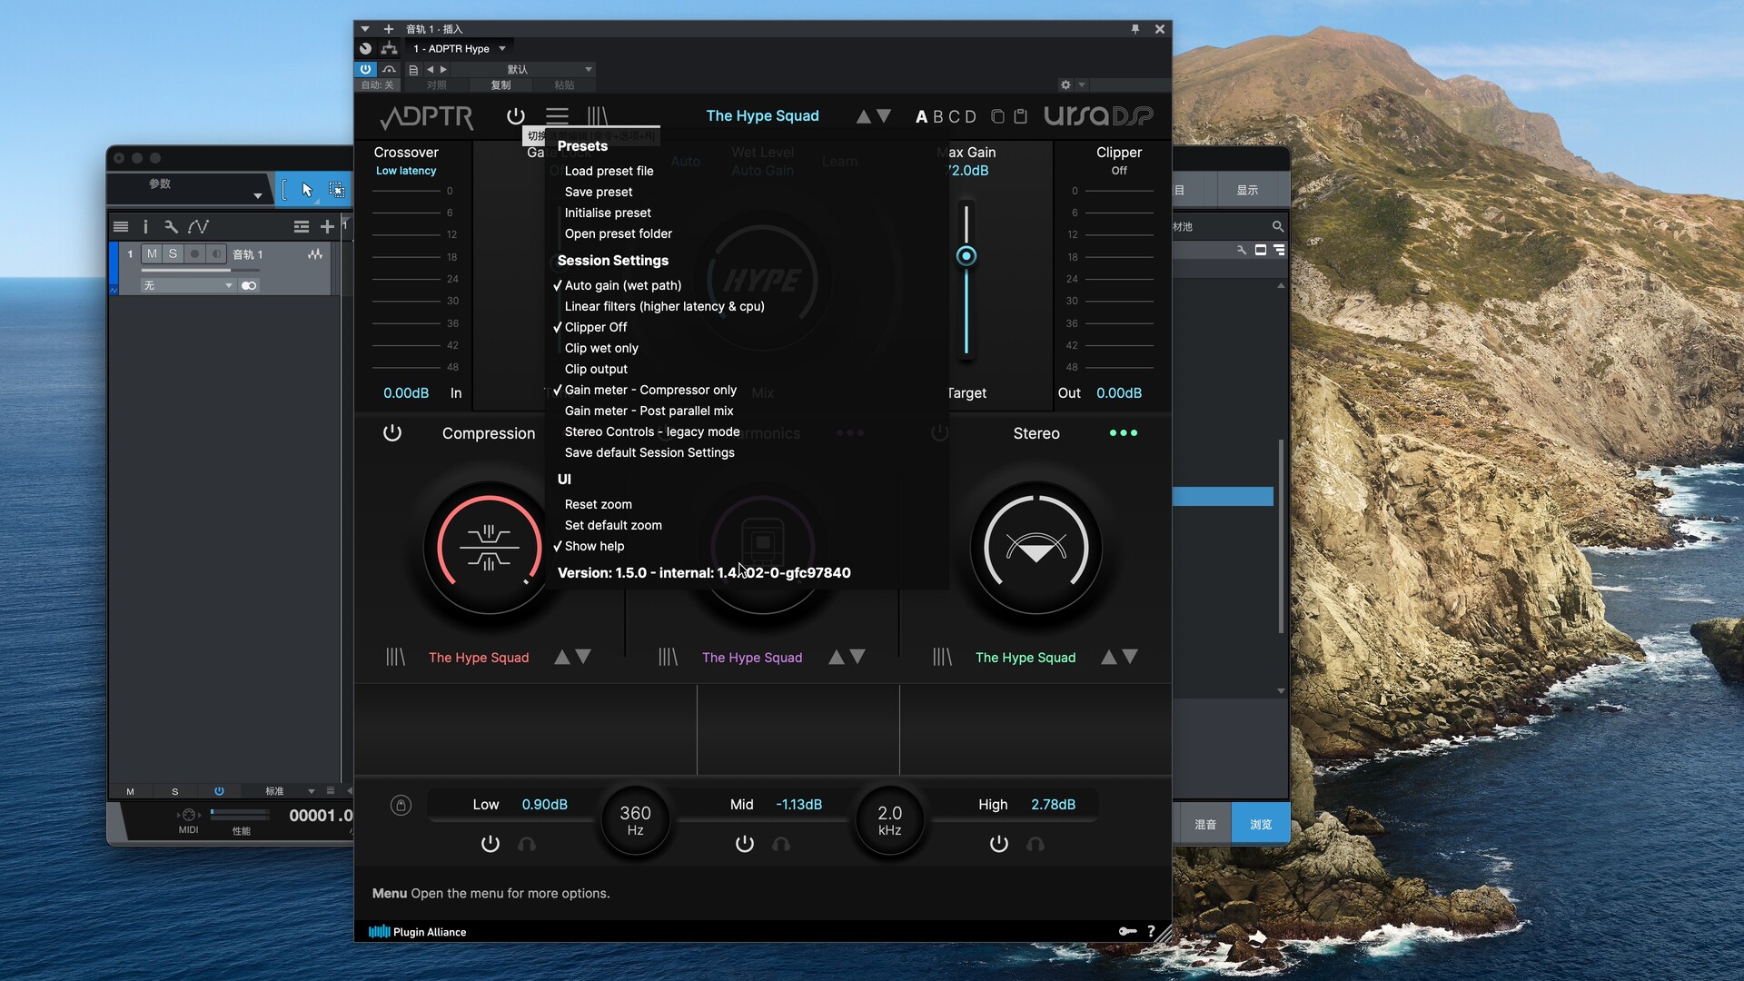Viewport: 1744px width, 981px height.
Task: Click the paste A/B state icon
Action: coord(1020,116)
